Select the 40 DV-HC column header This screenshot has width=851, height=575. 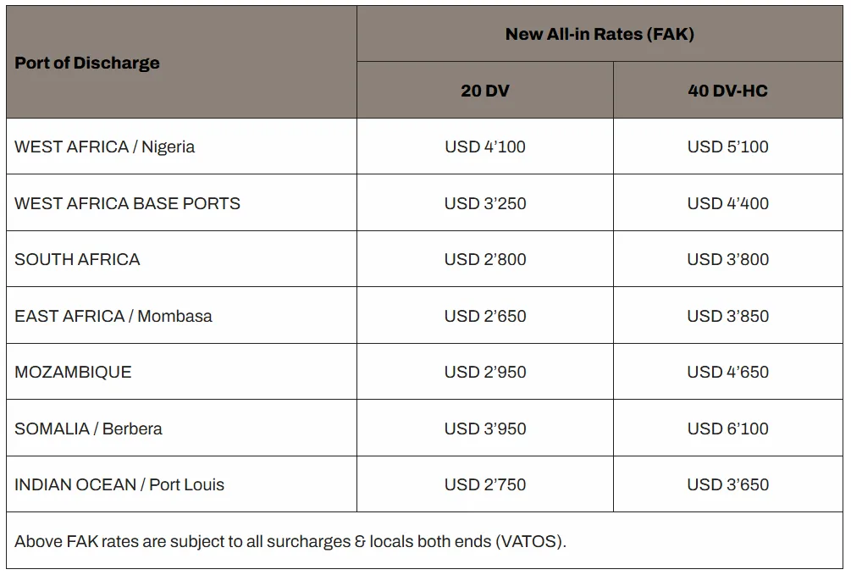[728, 91]
